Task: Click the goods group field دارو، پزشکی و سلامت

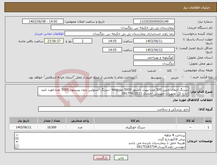Action: click(114, 109)
